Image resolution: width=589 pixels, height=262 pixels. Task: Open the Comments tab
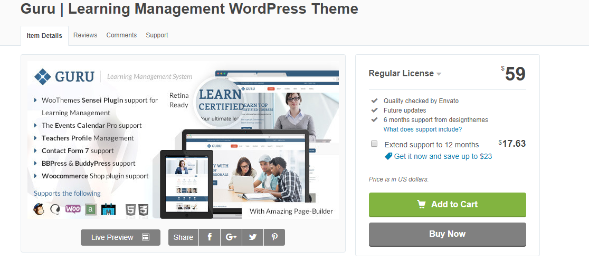pyautogui.click(x=121, y=35)
